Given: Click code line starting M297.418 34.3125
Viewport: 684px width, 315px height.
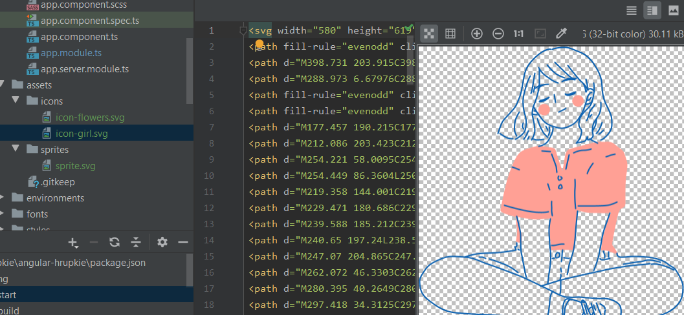Looking at the screenshot, I should pyautogui.click(x=331, y=303).
